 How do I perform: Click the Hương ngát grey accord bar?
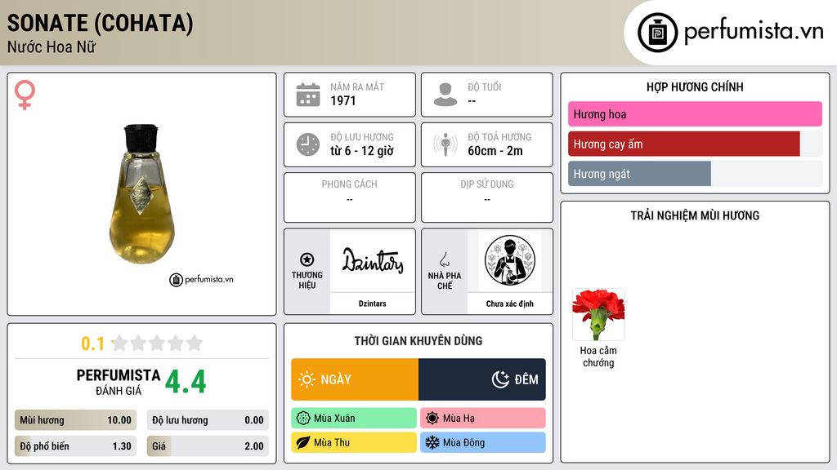click(639, 174)
